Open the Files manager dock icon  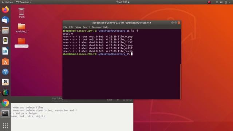pos(5,30)
